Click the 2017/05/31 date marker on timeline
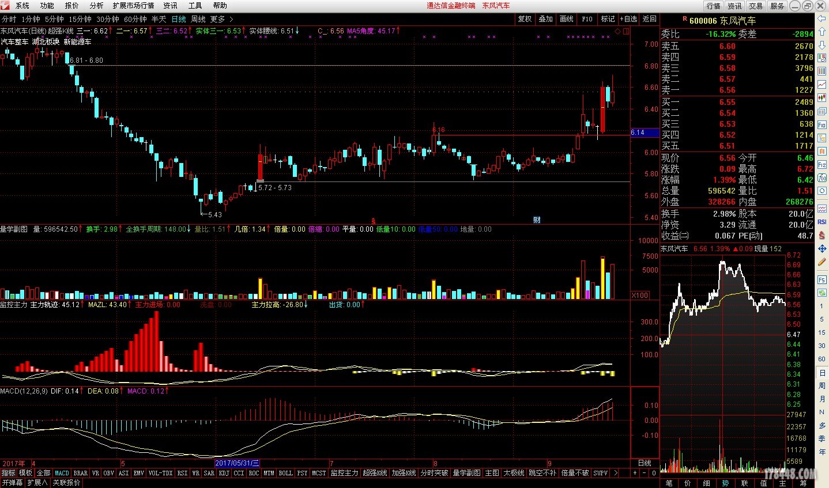 click(237, 463)
